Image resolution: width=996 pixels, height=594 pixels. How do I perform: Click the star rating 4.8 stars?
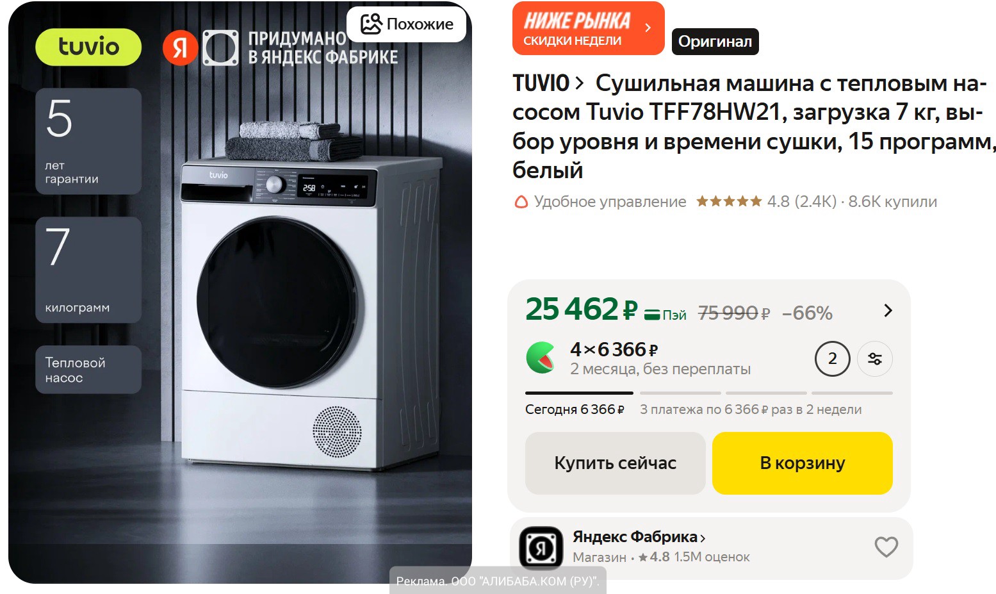point(729,201)
